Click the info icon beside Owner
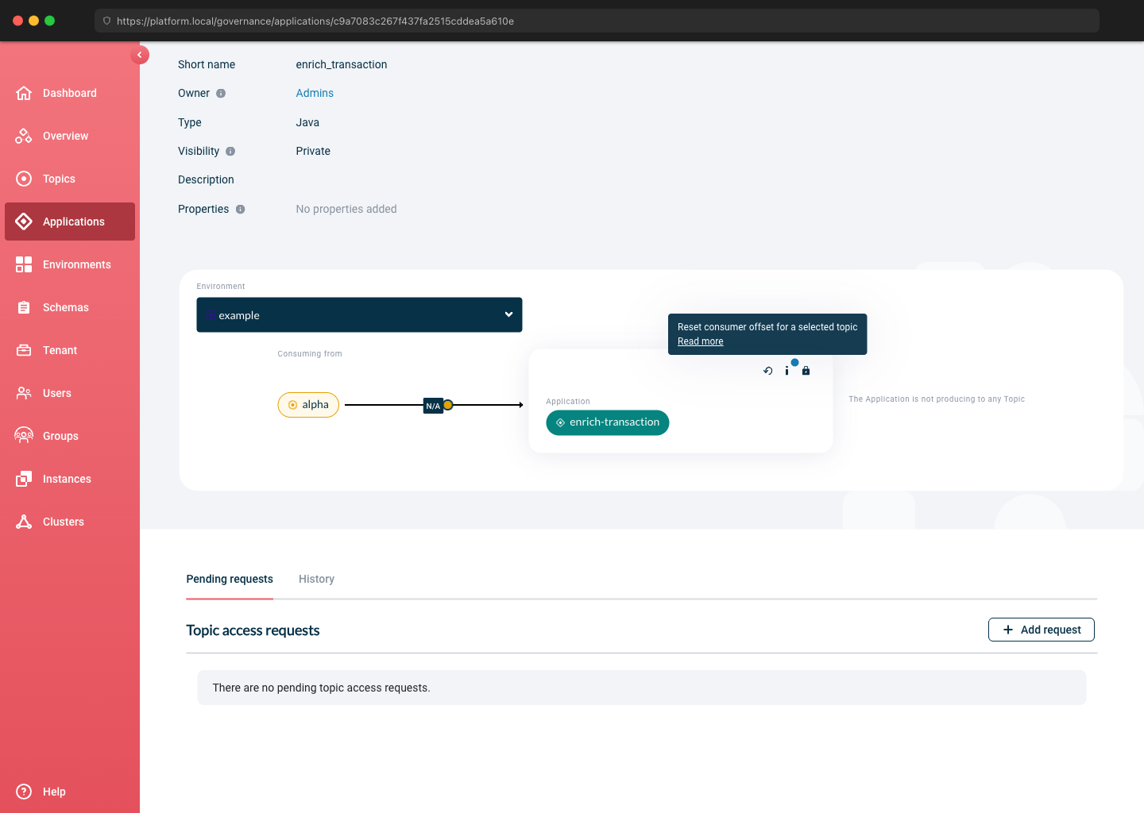Screen dimensions: 1144x813 [x=221, y=94]
